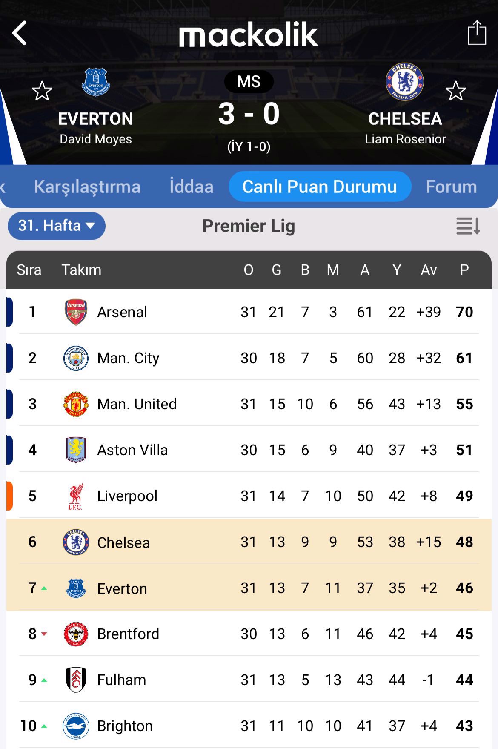Favorite Chelsea with the star toggle
Viewport: 498px width, 749px height.
tap(455, 91)
